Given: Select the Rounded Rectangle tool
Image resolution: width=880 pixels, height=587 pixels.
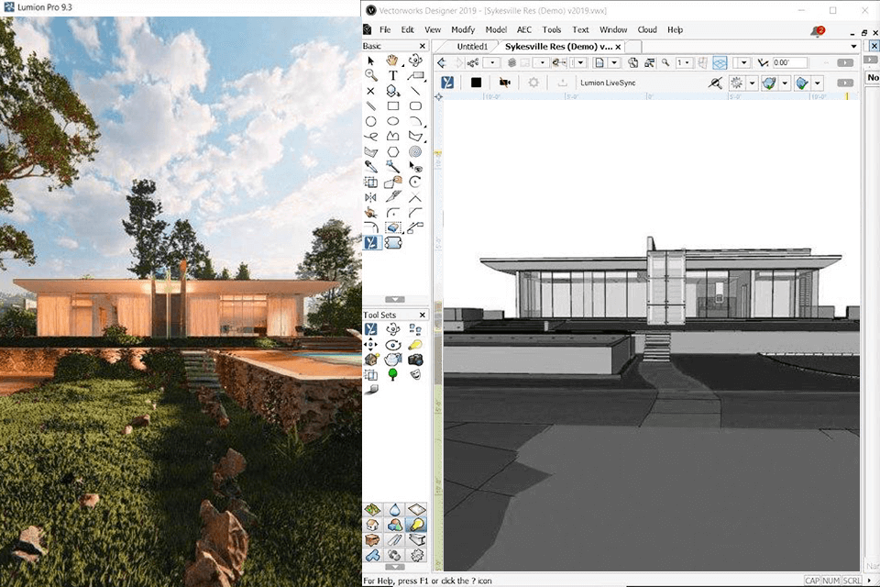Looking at the screenshot, I should pos(415,105).
